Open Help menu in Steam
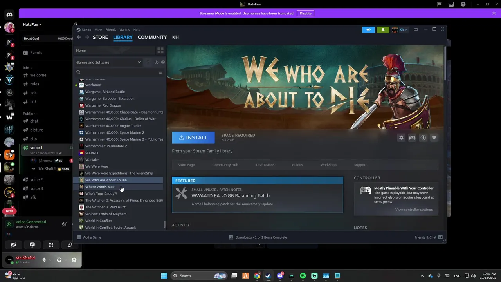501x282 pixels. (137, 30)
